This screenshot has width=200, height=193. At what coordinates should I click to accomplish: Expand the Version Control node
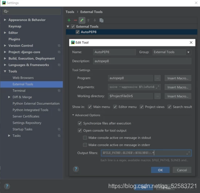click(5, 45)
